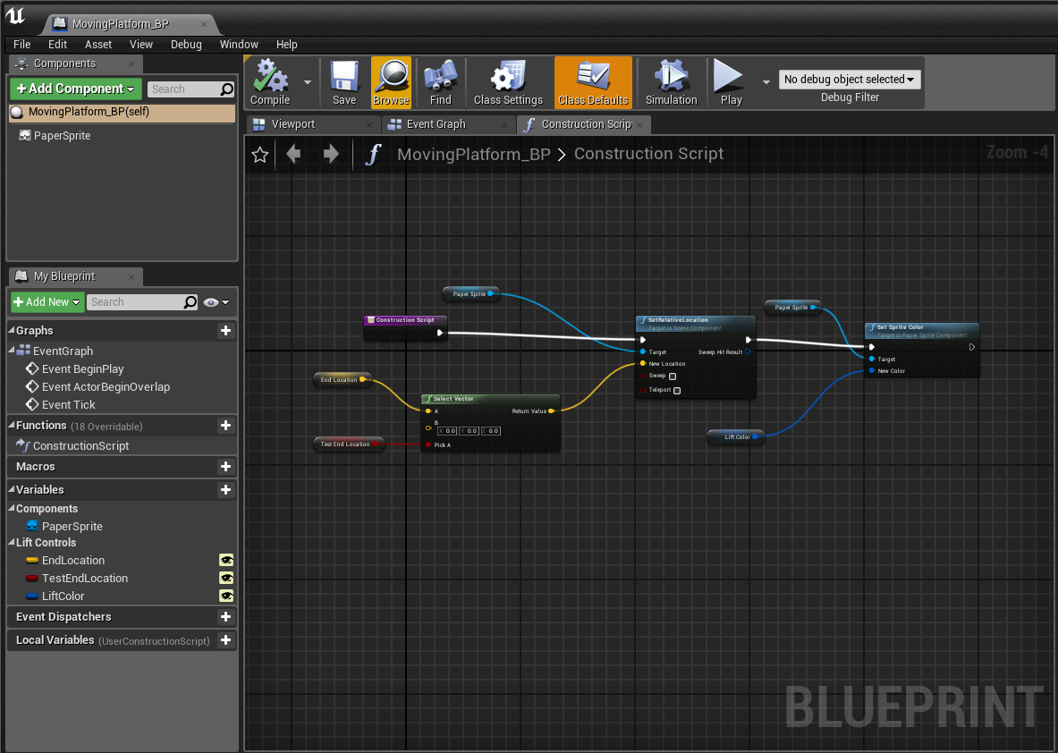Add a new function with the Functions plus button

point(226,425)
